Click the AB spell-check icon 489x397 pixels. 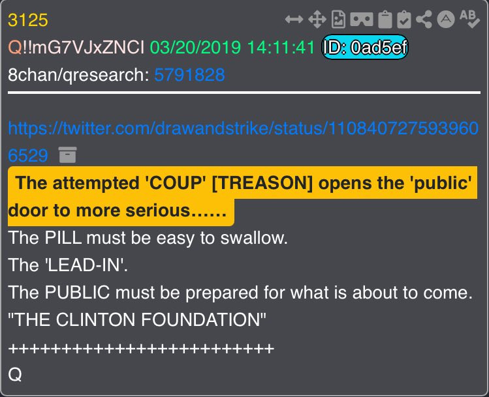(x=469, y=19)
